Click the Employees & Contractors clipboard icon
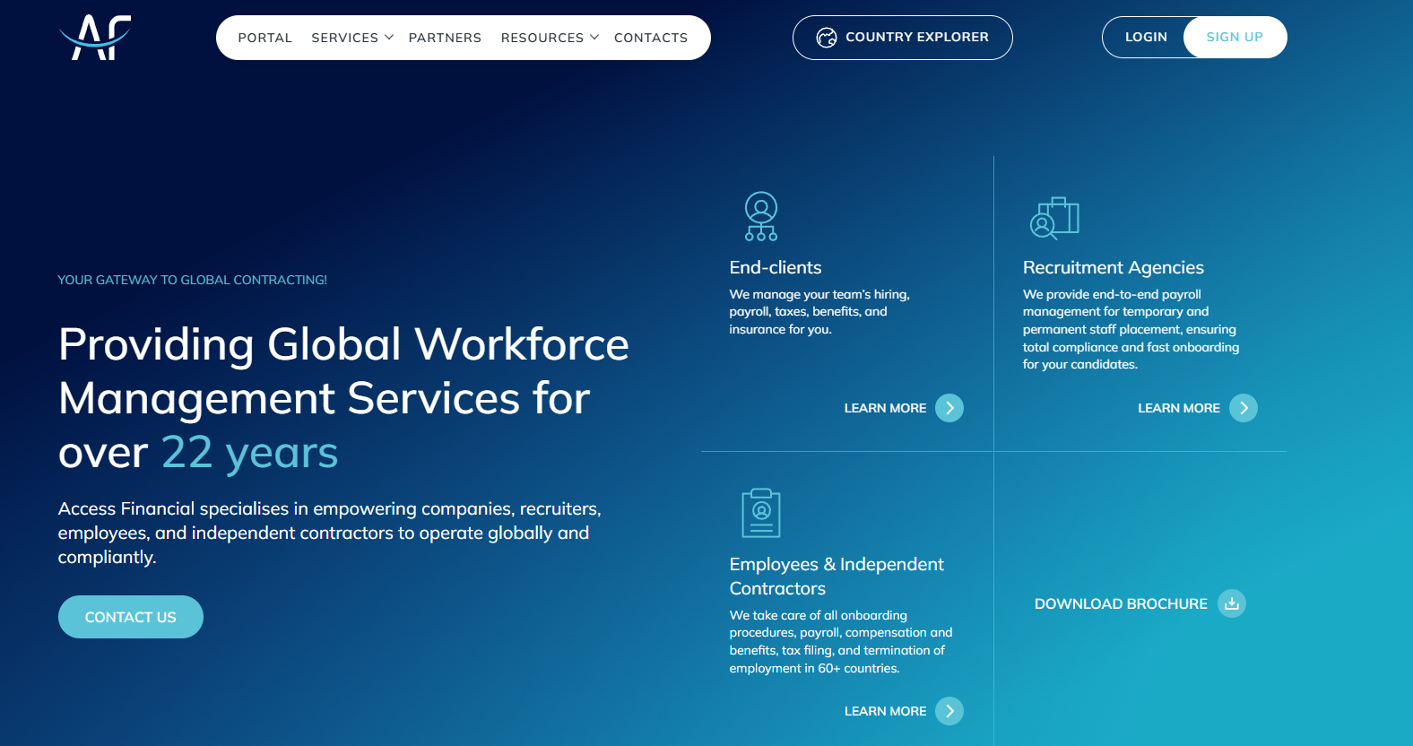Image resolution: width=1413 pixels, height=746 pixels. (761, 513)
